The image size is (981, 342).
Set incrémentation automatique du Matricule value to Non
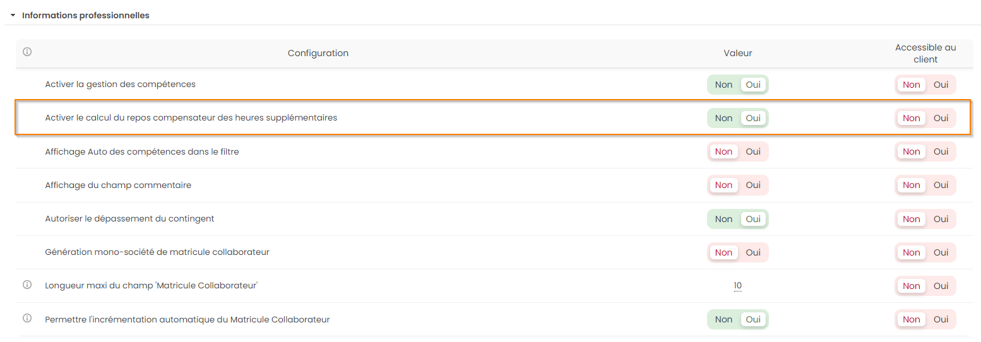723,319
